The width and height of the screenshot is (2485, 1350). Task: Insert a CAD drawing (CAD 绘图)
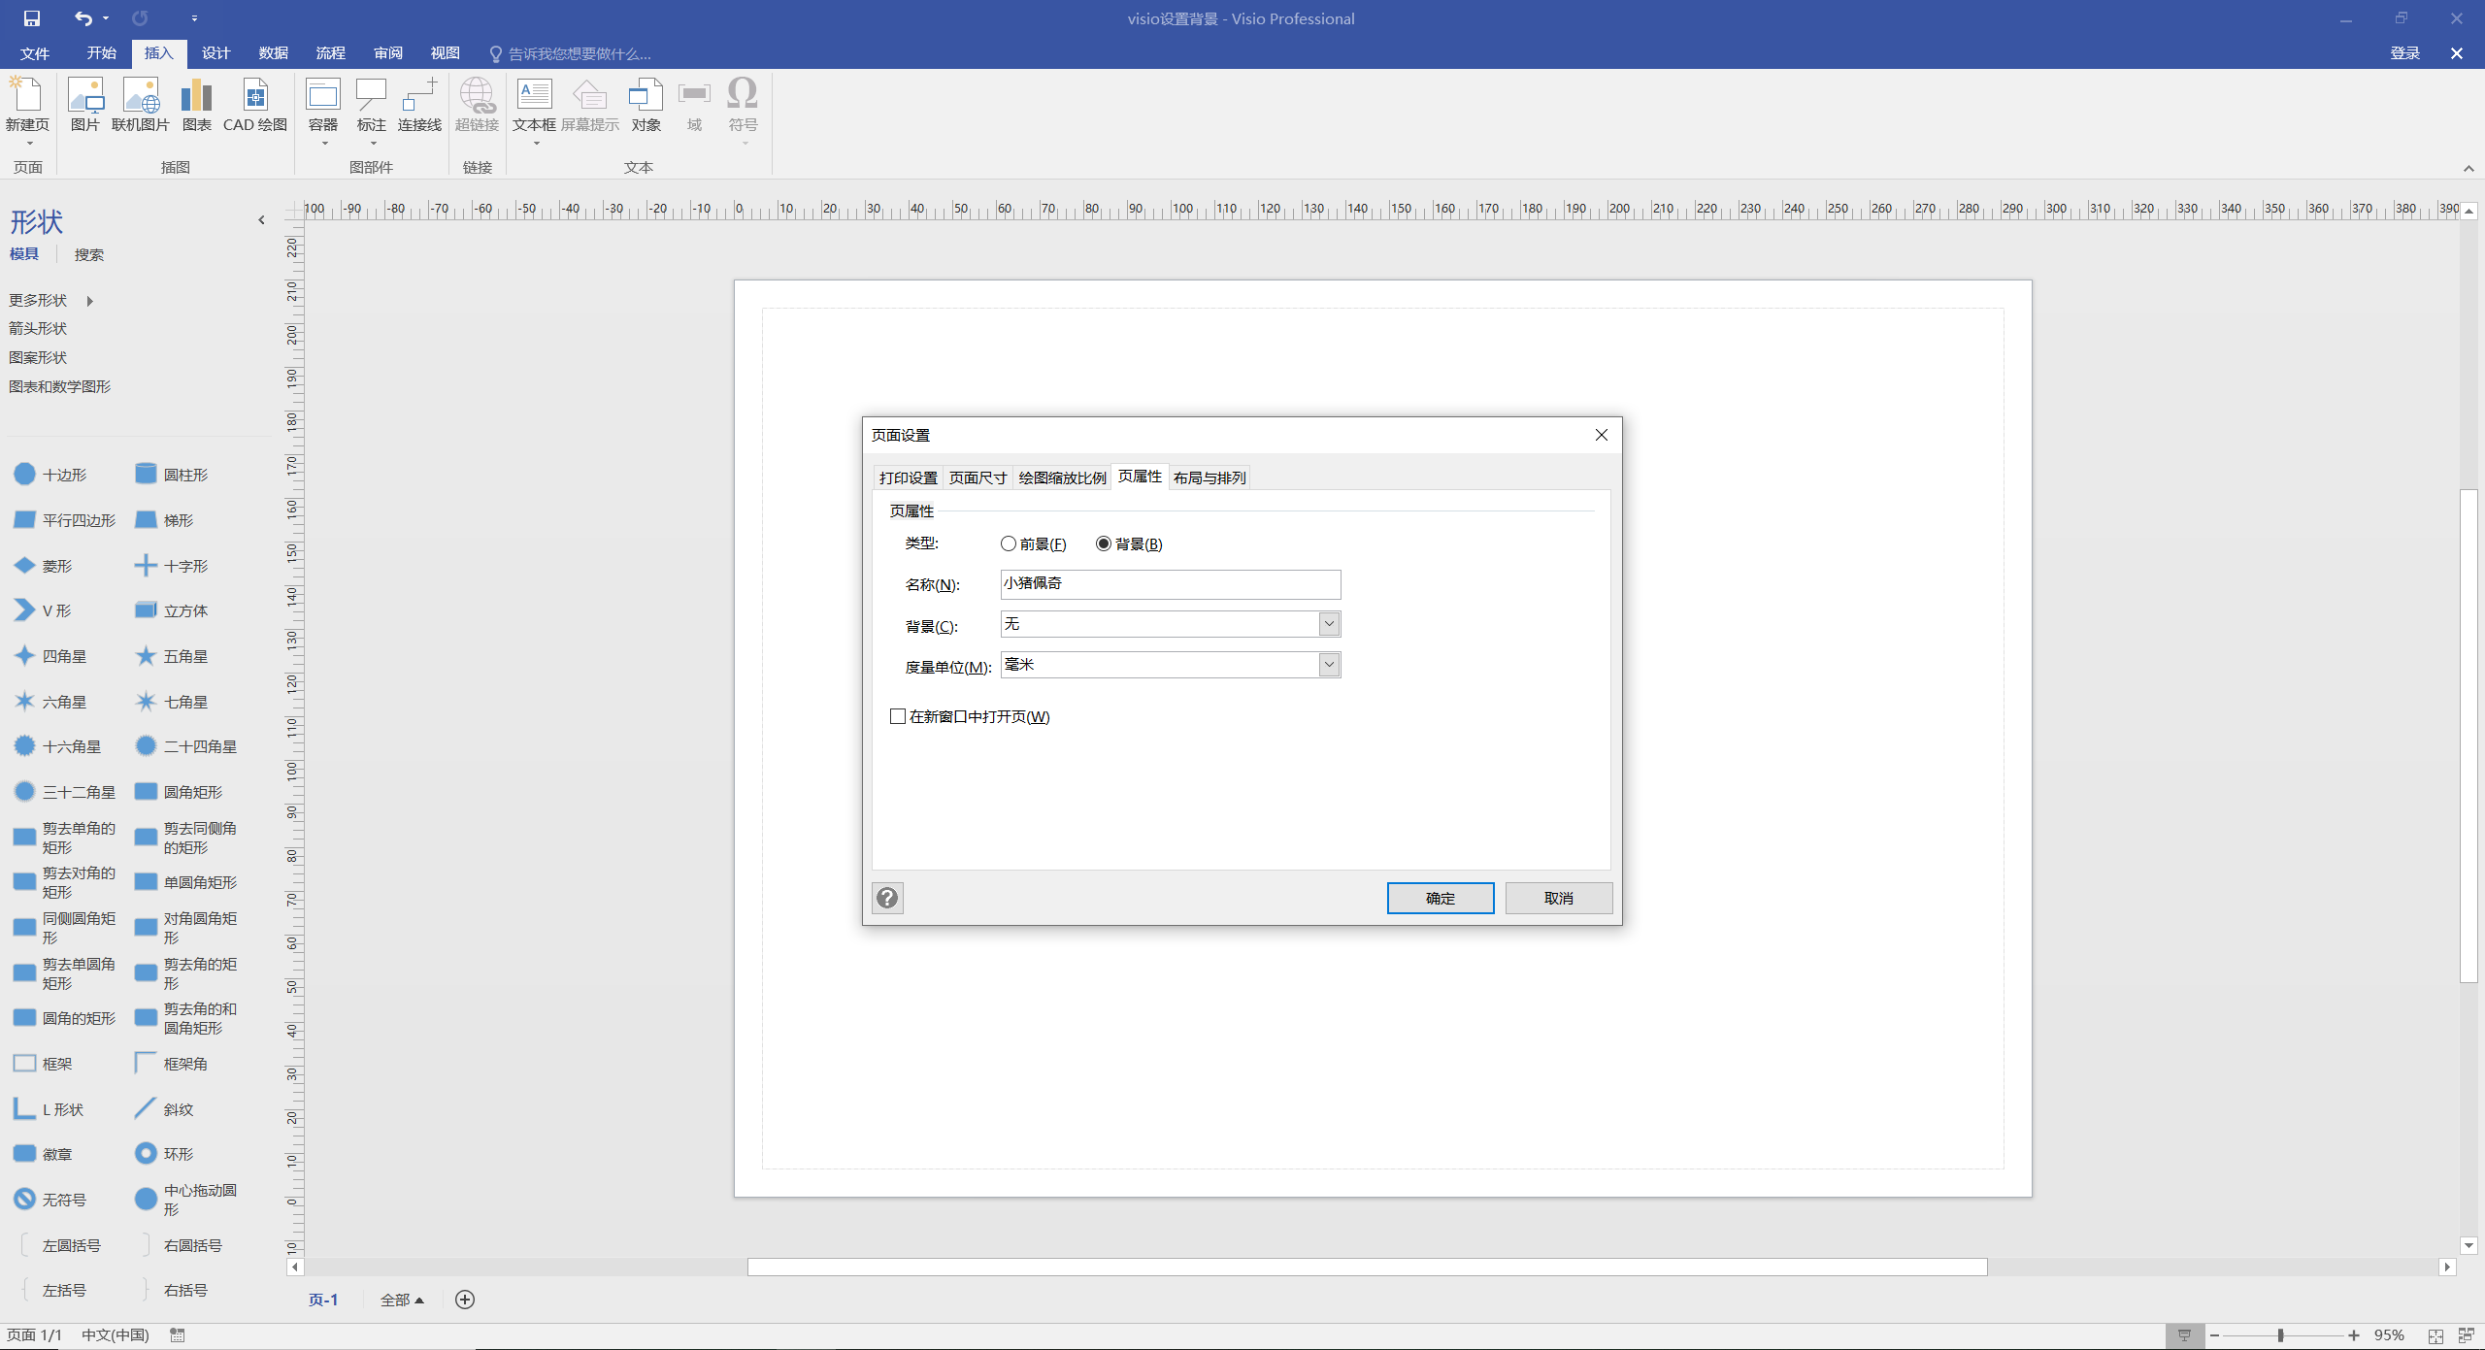click(255, 106)
